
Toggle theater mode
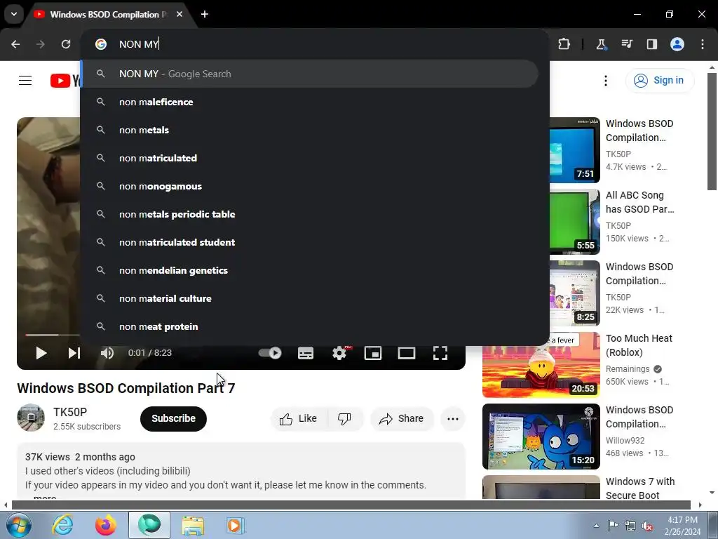407,353
